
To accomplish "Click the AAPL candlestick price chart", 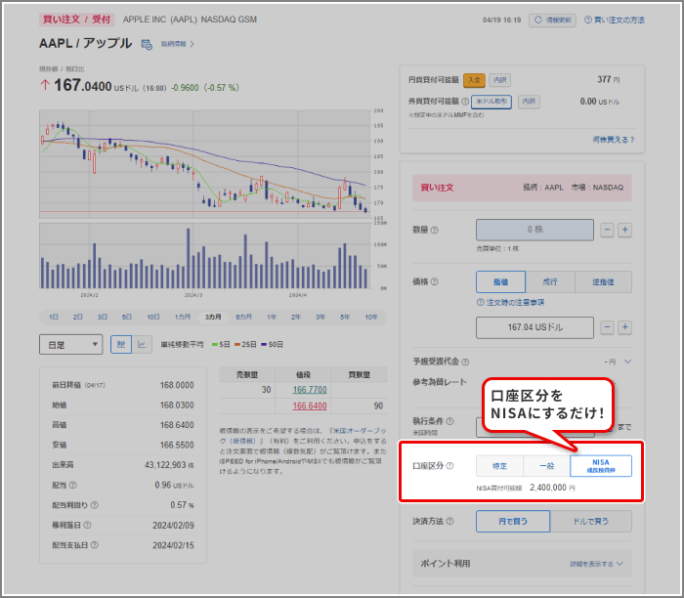I will point(204,163).
